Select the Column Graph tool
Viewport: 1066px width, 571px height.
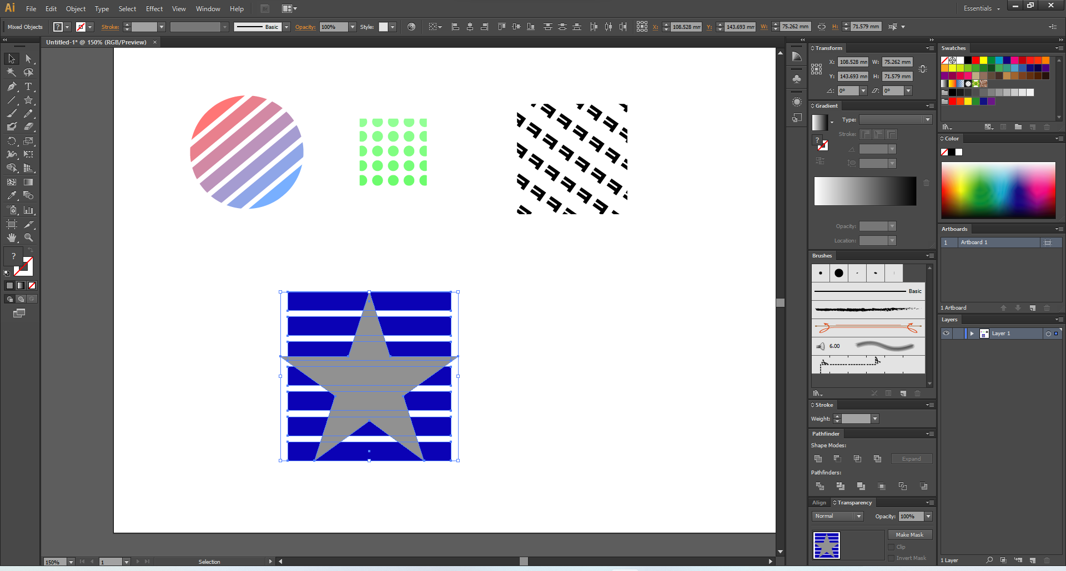click(28, 210)
